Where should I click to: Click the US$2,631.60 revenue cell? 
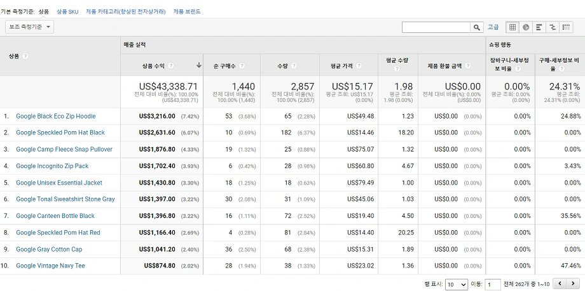click(157, 133)
